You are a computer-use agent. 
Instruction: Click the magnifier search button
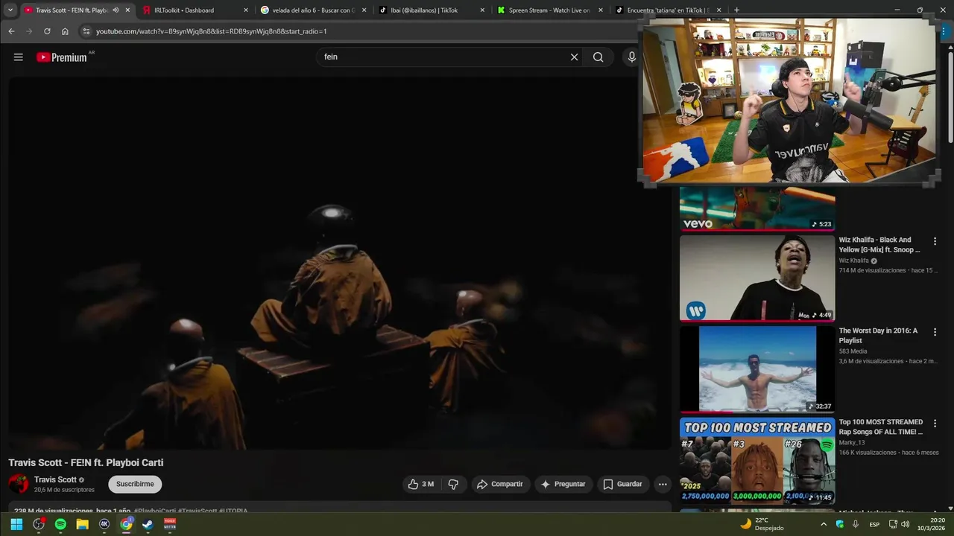tap(598, 57)
